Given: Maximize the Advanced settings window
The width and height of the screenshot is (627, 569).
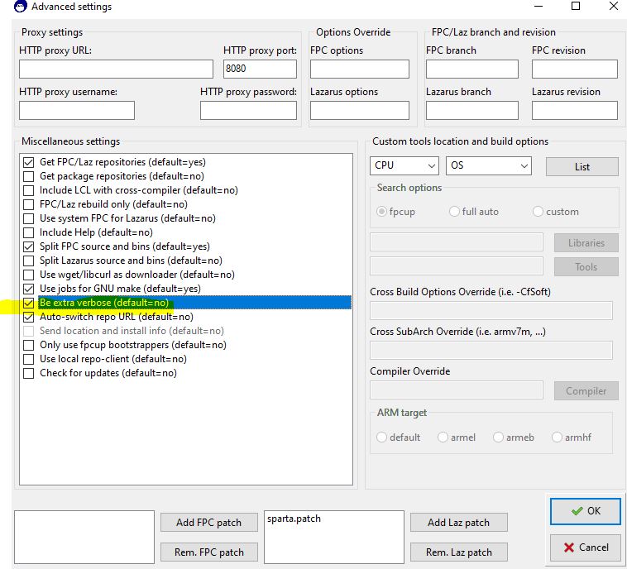Looking at the screenshot, I should [576, 7].
